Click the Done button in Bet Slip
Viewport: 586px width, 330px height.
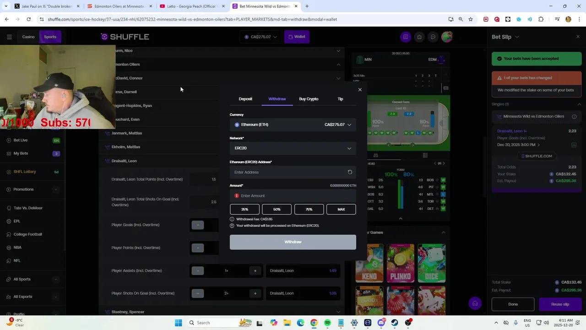[x=513, y=304]
